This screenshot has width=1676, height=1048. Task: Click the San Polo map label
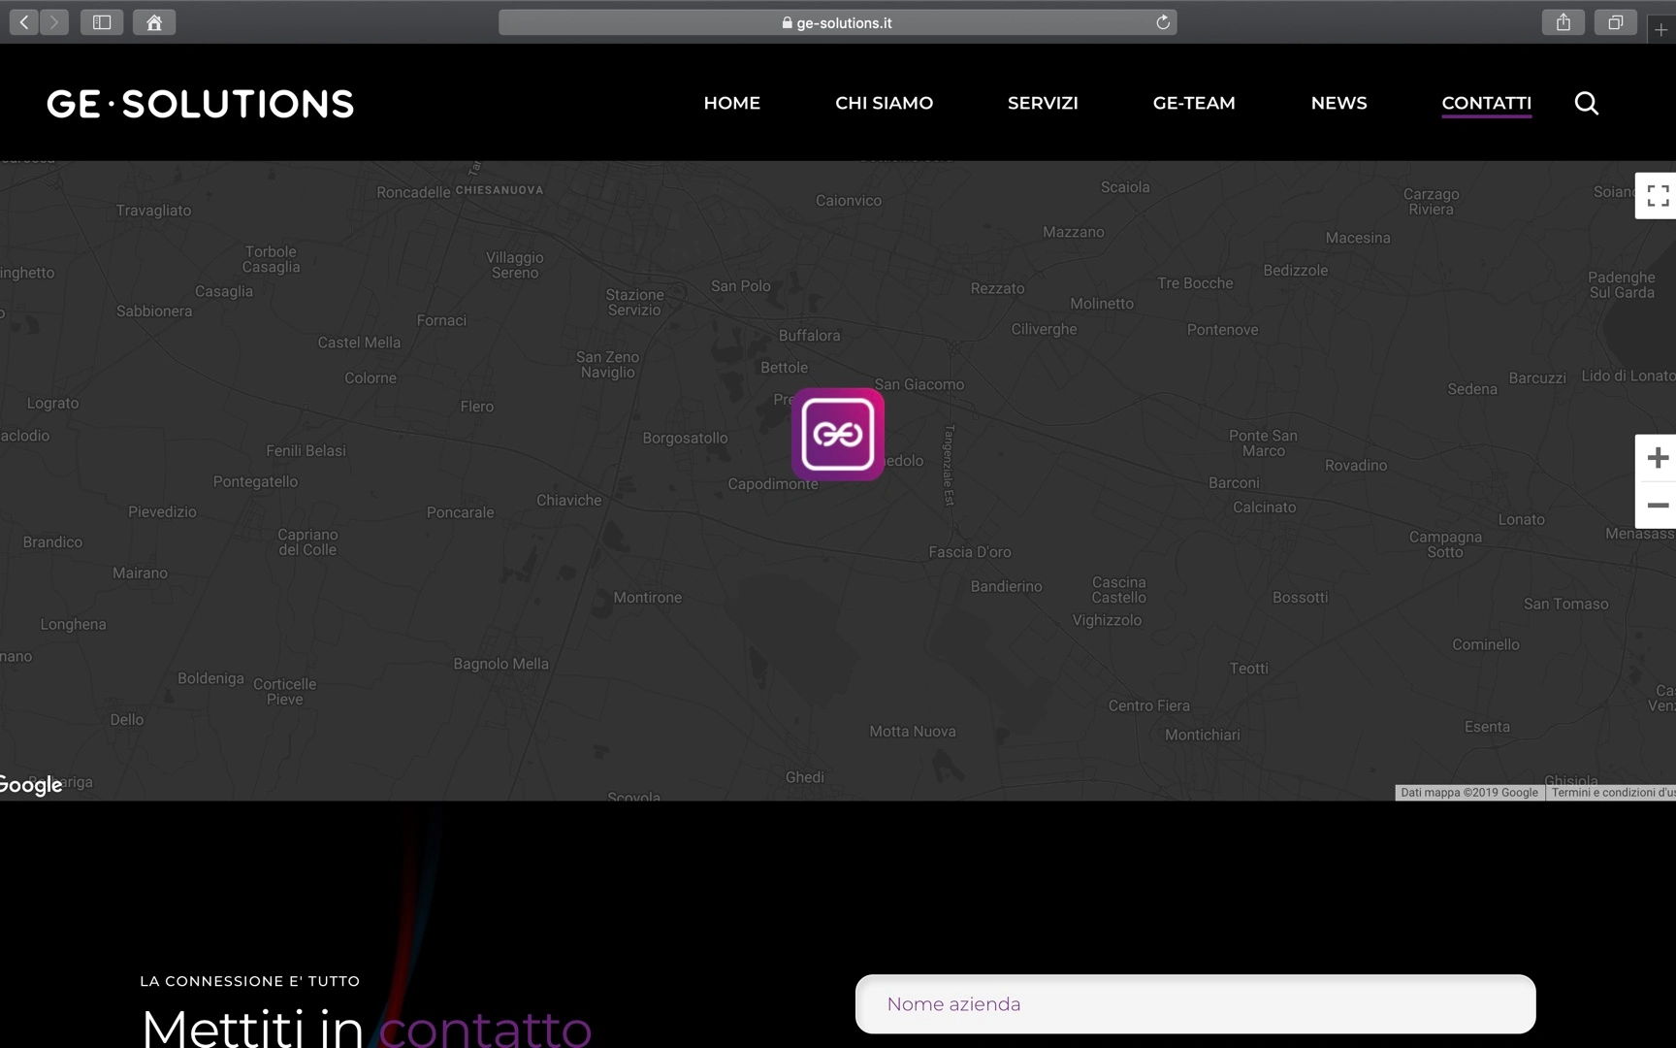coord(741,286)
